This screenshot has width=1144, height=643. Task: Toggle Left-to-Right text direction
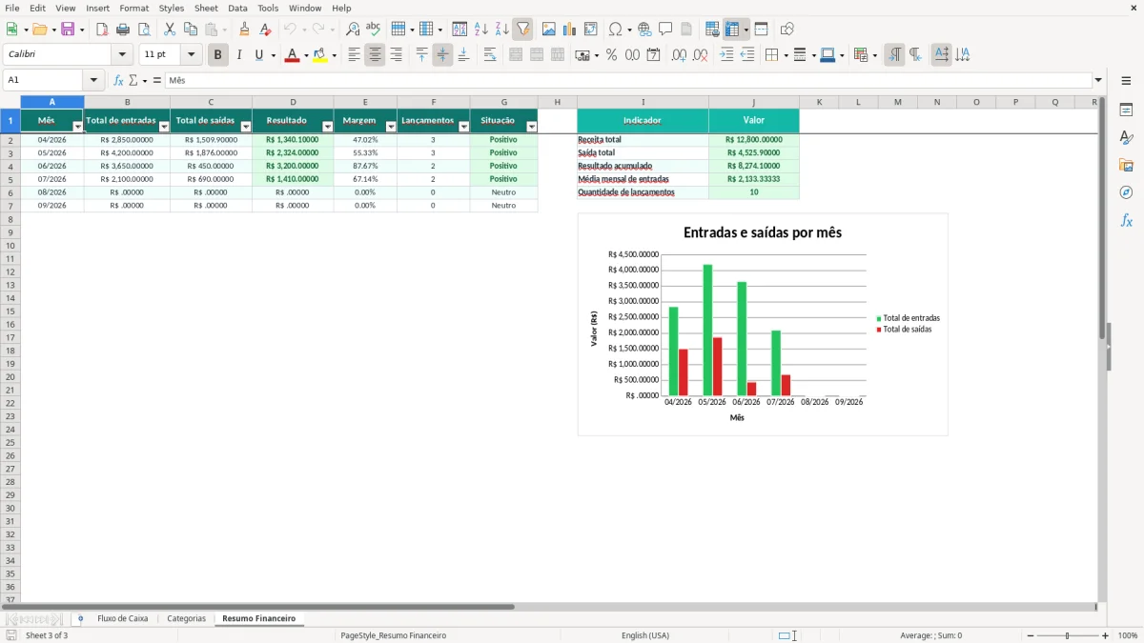pos(894,55)
